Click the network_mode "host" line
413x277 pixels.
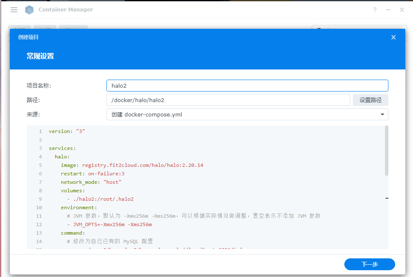91,182
